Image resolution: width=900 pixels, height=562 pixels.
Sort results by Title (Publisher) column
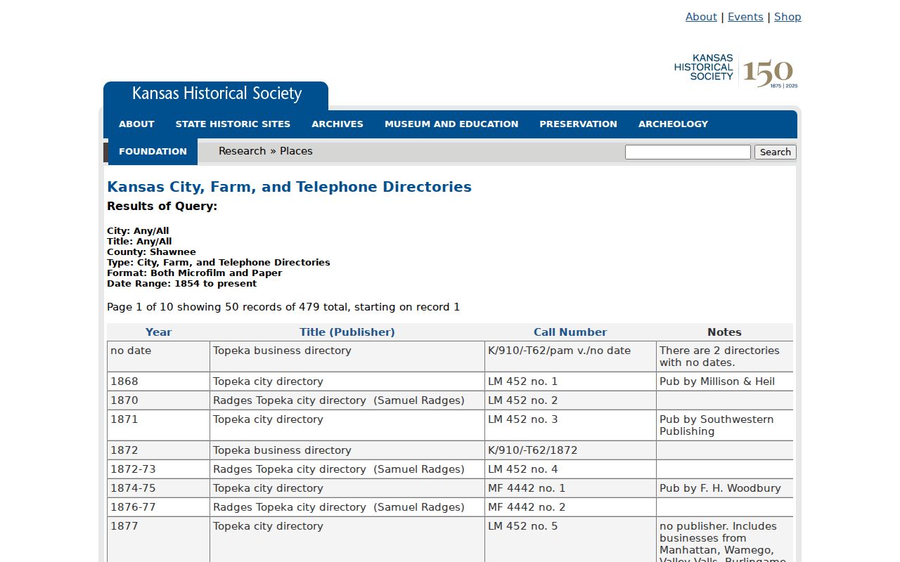347,332
